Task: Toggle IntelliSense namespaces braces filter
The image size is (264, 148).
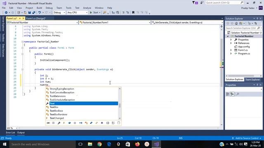Action: point(108,123)
